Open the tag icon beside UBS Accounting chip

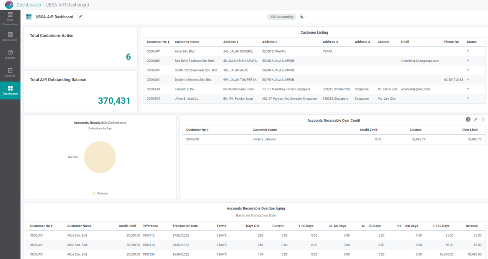(x=302, y=17)
